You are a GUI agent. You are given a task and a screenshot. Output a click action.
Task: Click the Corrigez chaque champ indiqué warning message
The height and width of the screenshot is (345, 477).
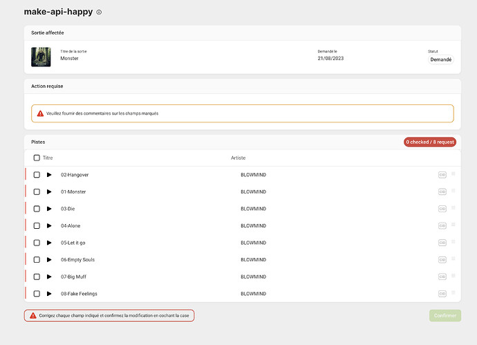tap(109, 315)
